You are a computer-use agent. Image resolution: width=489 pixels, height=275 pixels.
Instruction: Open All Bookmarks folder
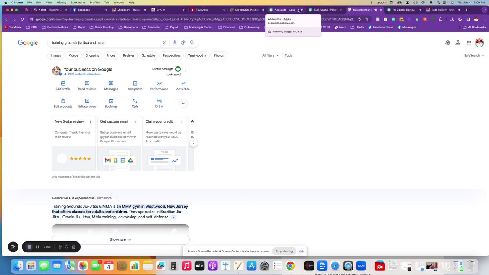coord(474,27)
